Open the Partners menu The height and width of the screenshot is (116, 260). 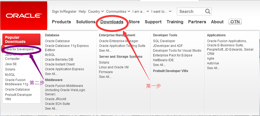tap(197, 22)
